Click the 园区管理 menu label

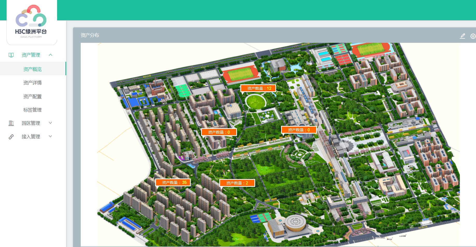click(31, 123)
